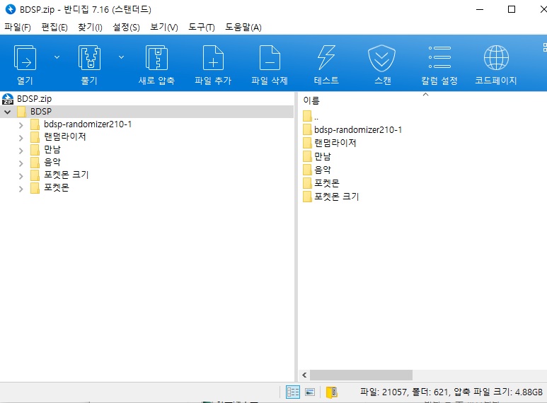Open dropdown arrow next to 열기
Image resolution: width=547 pixels, height=403 pixels.
pyautogui.click(x=57, y=57)
